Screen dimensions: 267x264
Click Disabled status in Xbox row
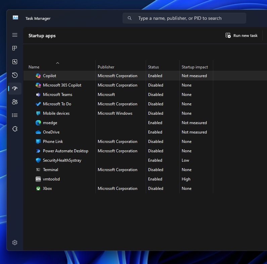point(155,189)
